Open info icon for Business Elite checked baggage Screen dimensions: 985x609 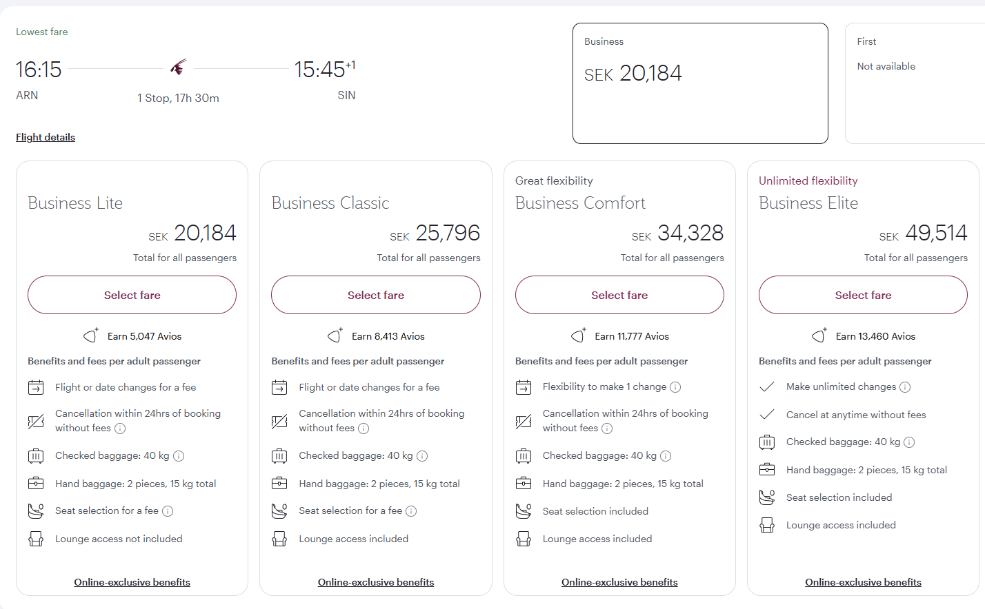[909, 442]
